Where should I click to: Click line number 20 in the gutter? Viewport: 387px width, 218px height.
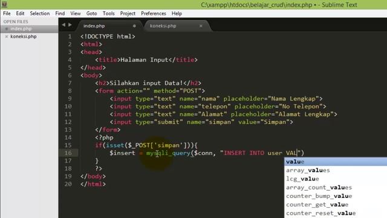coord(68,184)
